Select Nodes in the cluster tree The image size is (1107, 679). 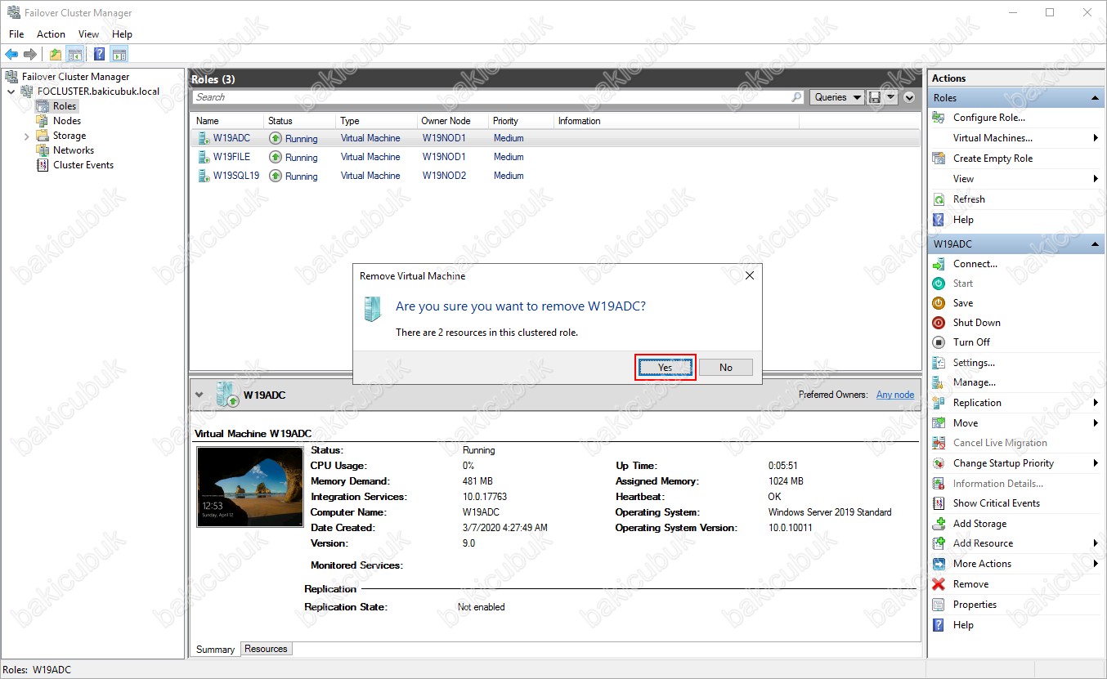(x=67, y=121)
